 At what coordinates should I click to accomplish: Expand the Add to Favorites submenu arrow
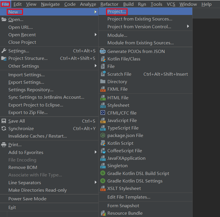click(x=96, y=152)
